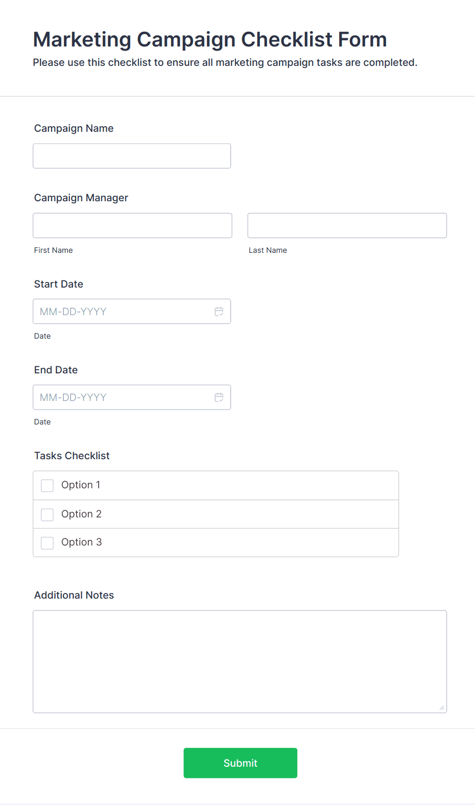This screenshot has height=805, width=475.
Task: Click the Start Date MM-DD-YYYY field
Action: pyautogui.click(x=123, y=312)
